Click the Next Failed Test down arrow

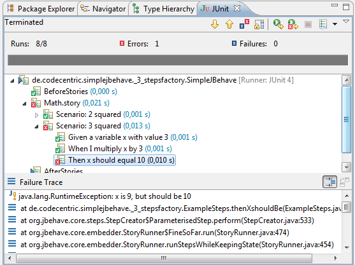[215, 24]
